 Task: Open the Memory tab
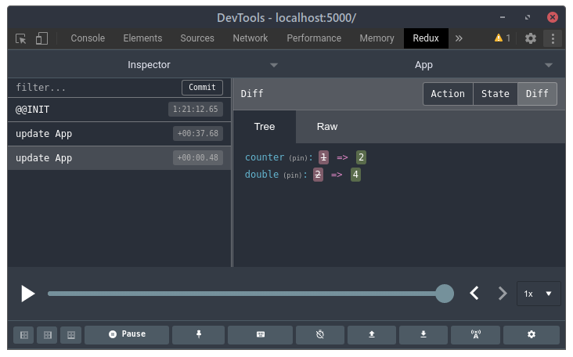pyautogui.click(x=377, y=38)
